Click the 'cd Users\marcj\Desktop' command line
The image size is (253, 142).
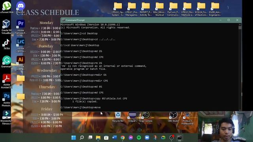pos(80,45)
